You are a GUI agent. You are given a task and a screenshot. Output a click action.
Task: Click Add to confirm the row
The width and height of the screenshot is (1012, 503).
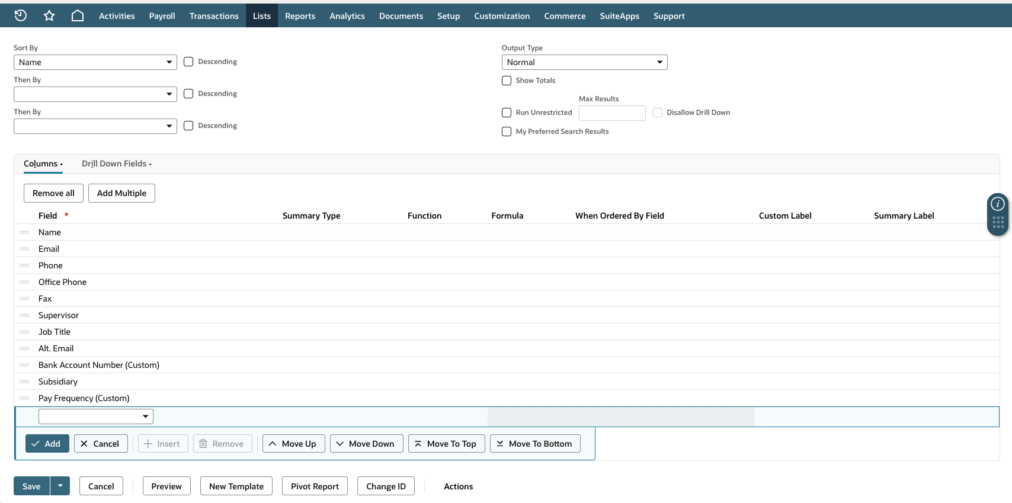click(47, 443)
